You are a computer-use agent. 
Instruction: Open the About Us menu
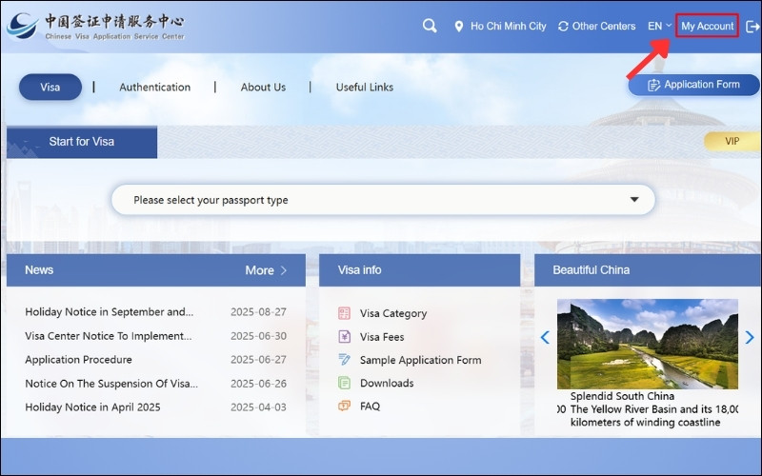pyautogui.click(x=263, y=87)
